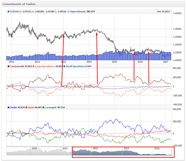The height and width of the screenshot is (161, 187).
Task: Click the Large Speculators orange legend square
Action: click(34, 66)
